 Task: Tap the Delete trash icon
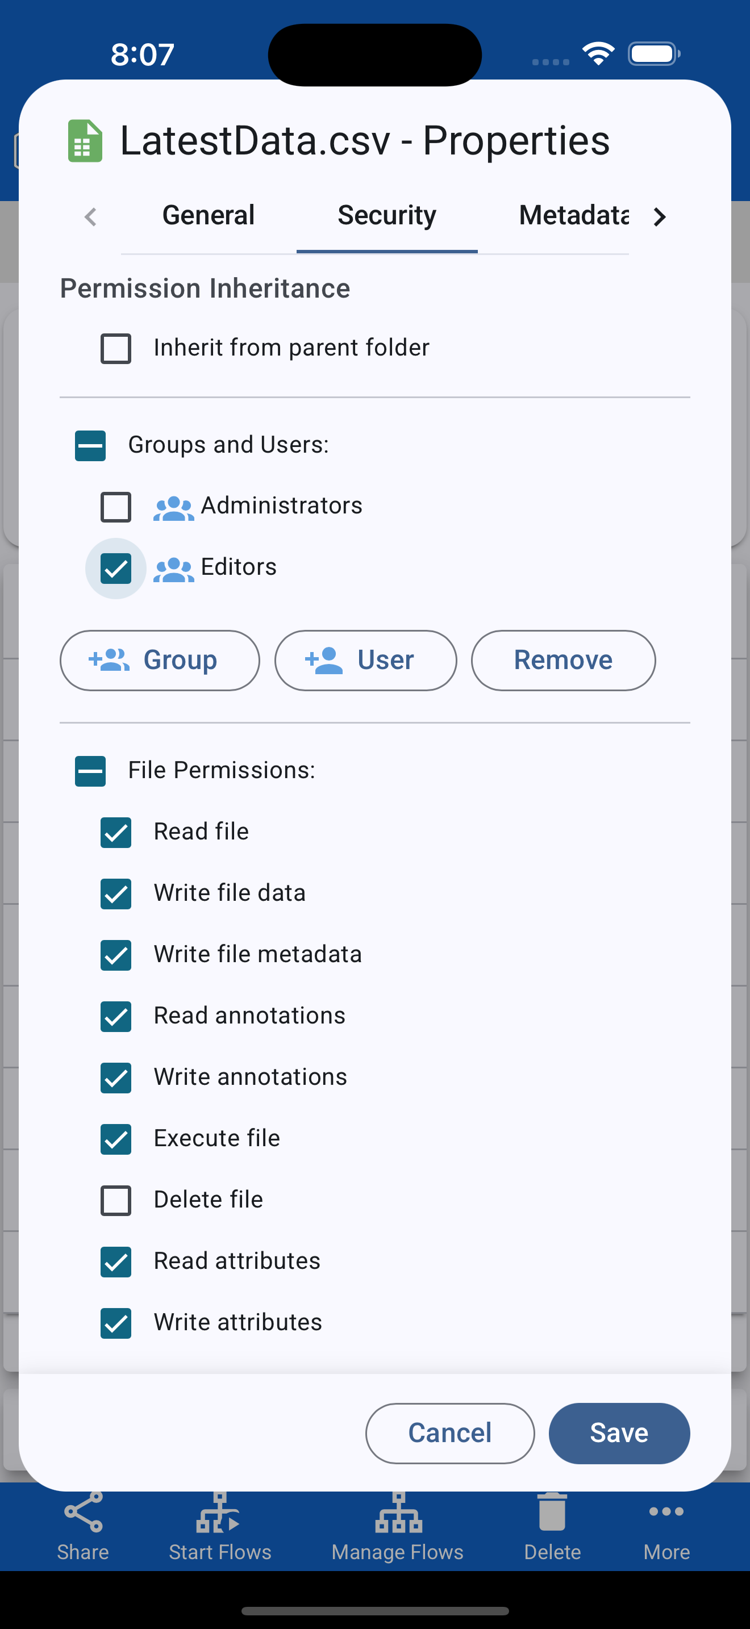click(552, 1512)
